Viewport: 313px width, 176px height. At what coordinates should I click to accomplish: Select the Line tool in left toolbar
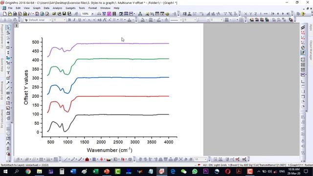point(8,88)
